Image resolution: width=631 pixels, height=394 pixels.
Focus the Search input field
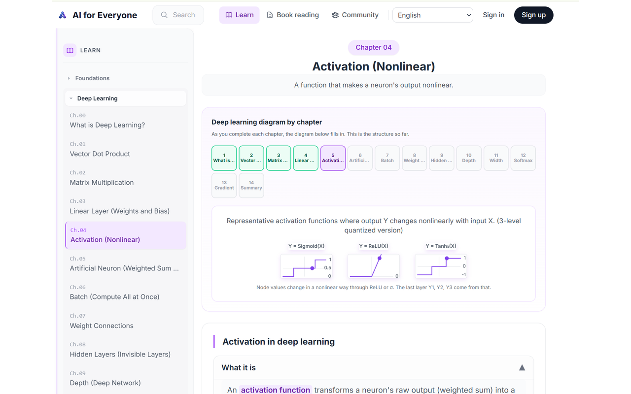[x=178, y=15]
